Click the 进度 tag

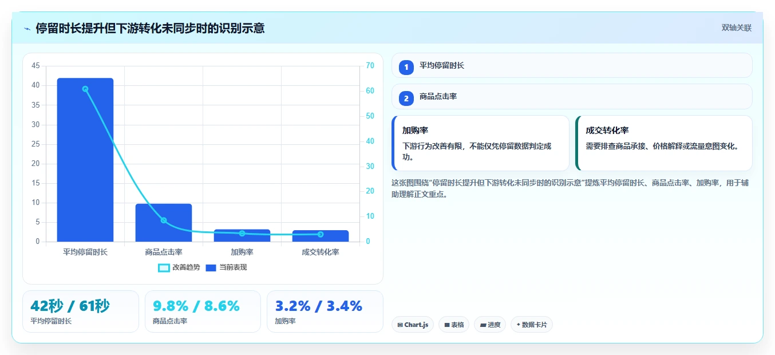(490, 325)
